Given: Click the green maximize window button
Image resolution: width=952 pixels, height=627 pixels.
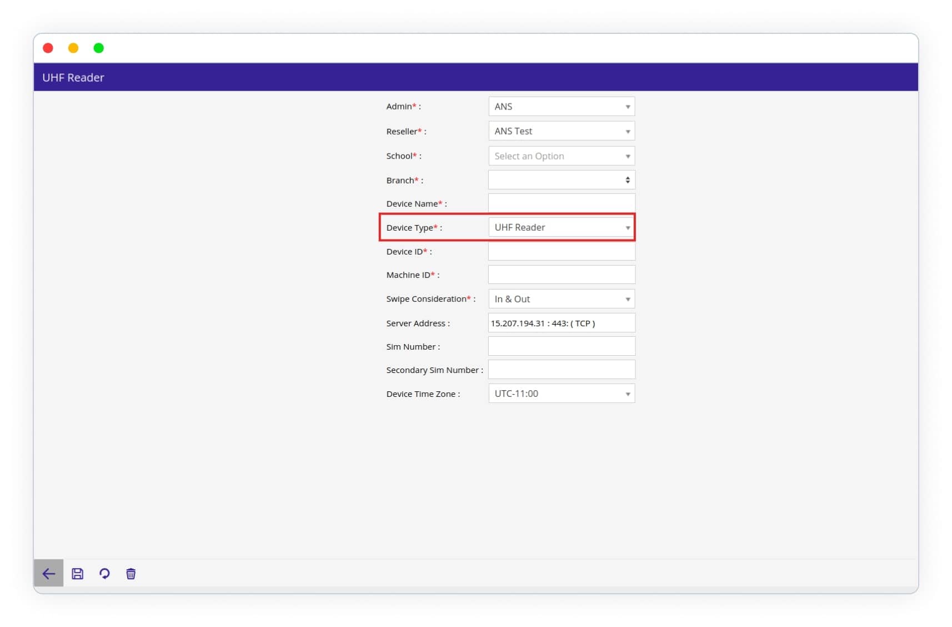Looking at the screenshot, I should coord(99,48).
